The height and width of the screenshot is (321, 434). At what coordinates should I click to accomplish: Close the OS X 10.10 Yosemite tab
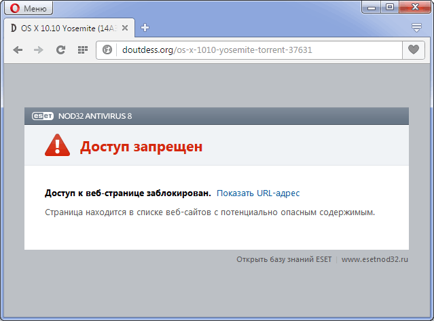[125, 28]
